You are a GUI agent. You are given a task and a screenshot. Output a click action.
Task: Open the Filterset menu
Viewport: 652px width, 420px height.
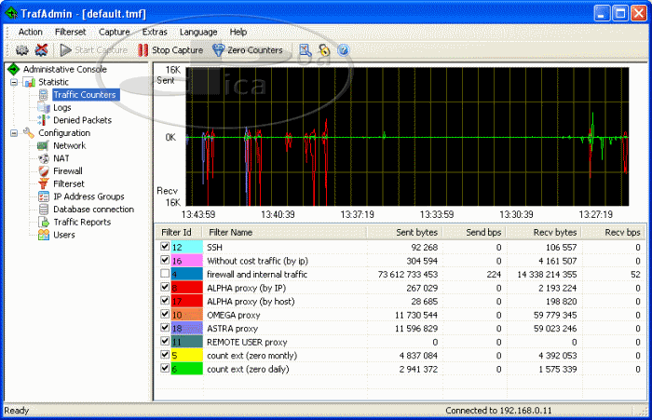pos(70,32)
